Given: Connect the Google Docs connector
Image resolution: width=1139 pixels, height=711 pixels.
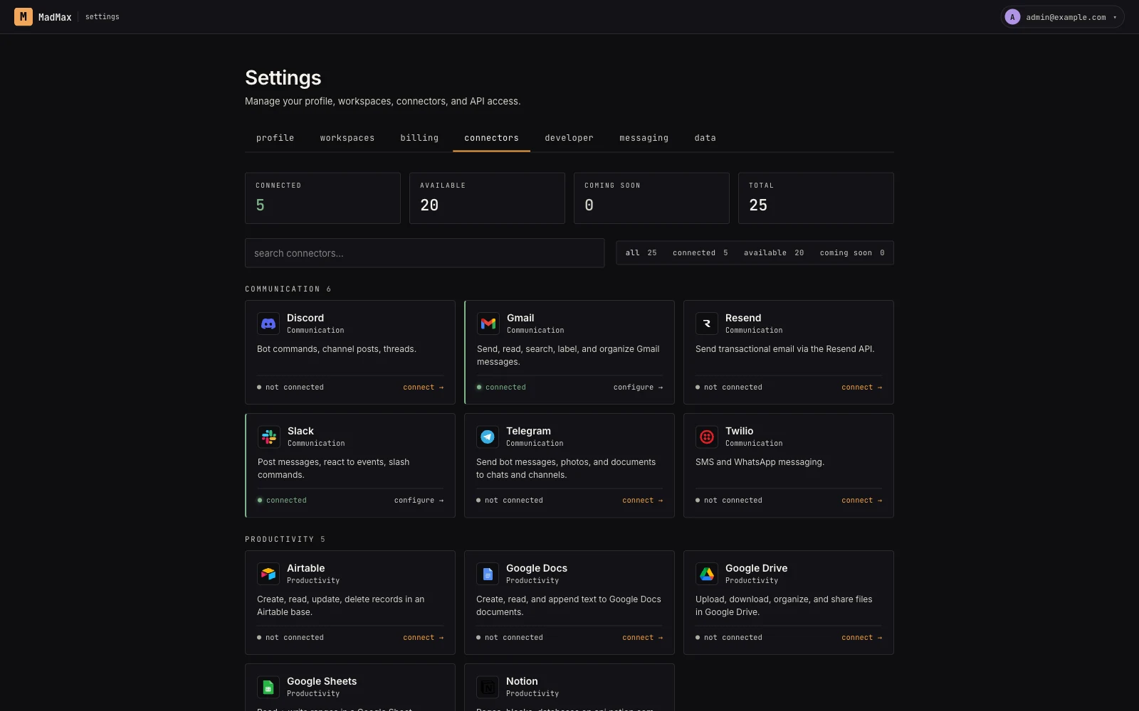Looking at the screenshot, I should [x=642, y=638].
